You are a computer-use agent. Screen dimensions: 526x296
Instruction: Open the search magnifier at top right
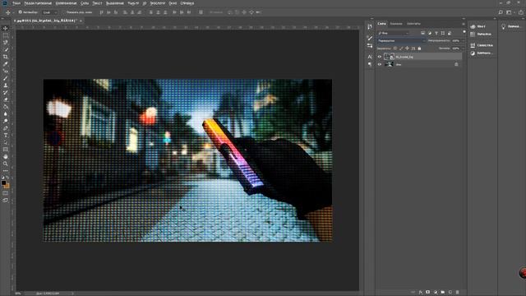(501, 12)
